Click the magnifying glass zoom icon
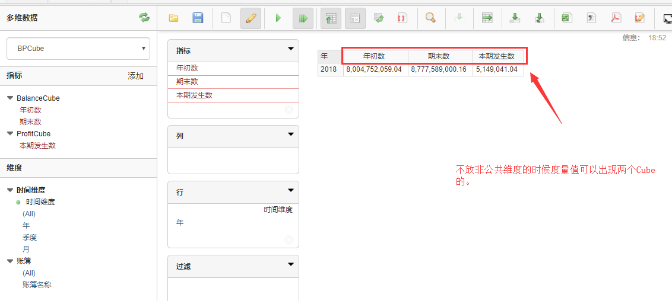This screenshot has height=301, width=672. point(430,18)
